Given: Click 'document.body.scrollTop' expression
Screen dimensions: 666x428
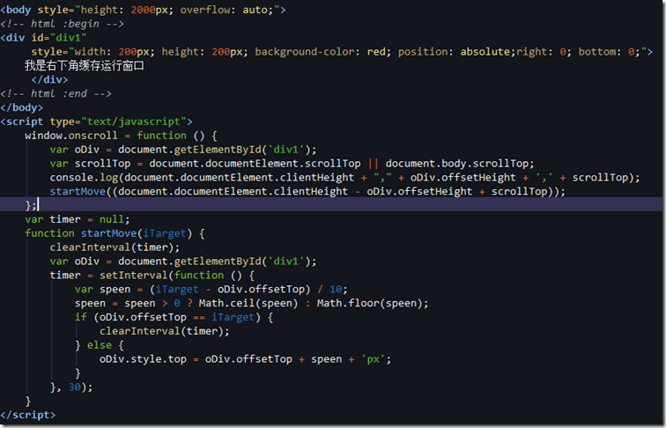Looking at the screenshot, I should [x=456, y=164].
